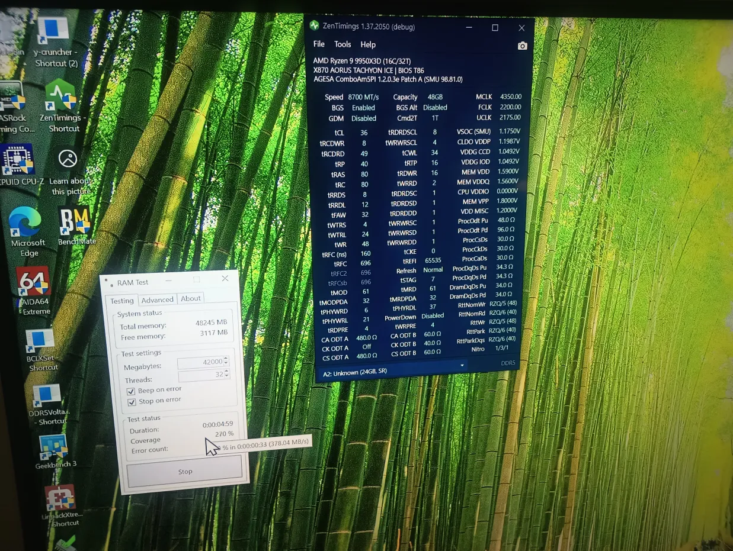This screenshot has height=551, width=733.
Task: Launch Geekbench 3 desktop icon
Action: pyautogui.click(x=55, y=452)
